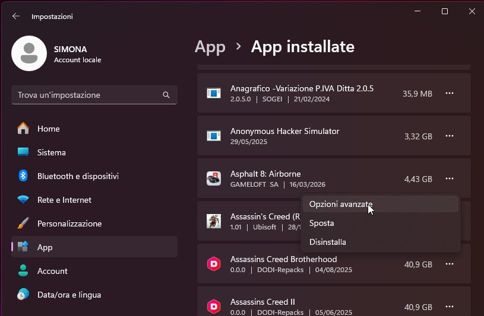Viewport: 484px width, 316px height.
Task: Click the App breadcrumb link
Action: pos(210,47)
